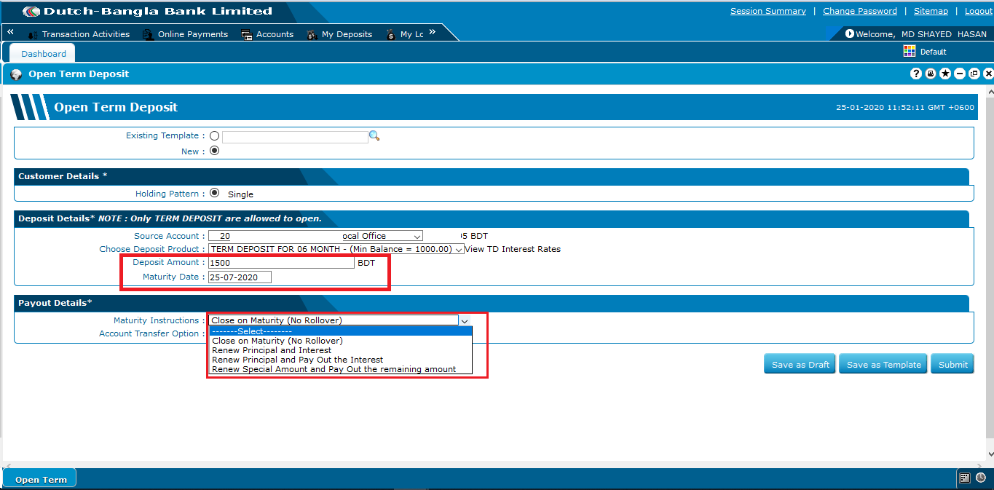Image resolution: width=994 pixels, height=490 pixels.
Task: Switch to the Dashboard tab
Action: [x=43, y=53]
